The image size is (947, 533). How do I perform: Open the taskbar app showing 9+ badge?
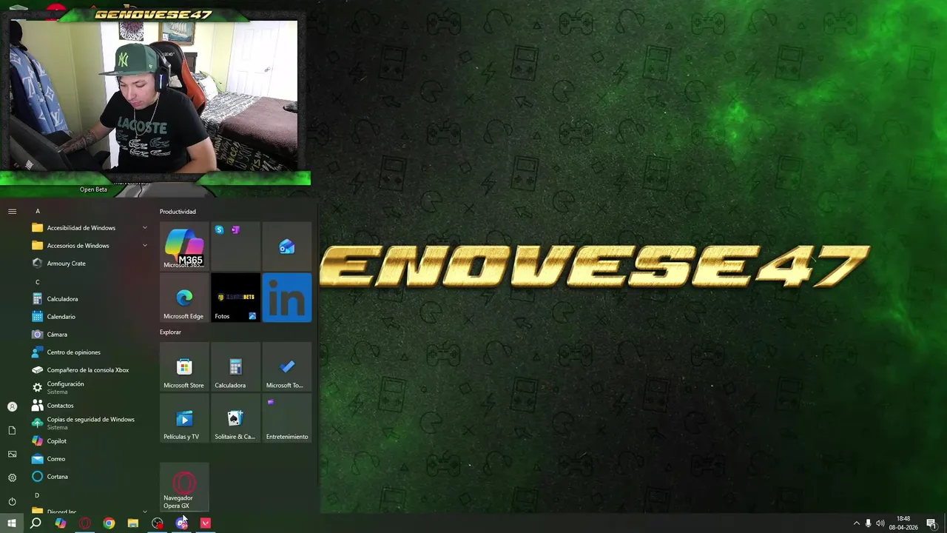pyautogui.click(x=181, y=523)
